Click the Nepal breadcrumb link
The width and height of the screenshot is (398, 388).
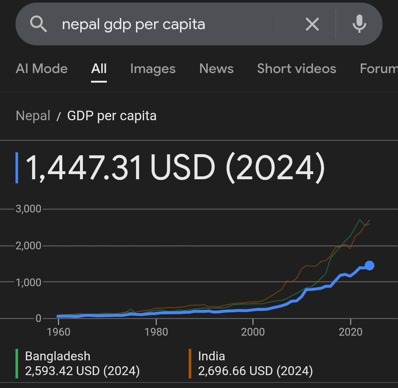(x=33, y=116)
